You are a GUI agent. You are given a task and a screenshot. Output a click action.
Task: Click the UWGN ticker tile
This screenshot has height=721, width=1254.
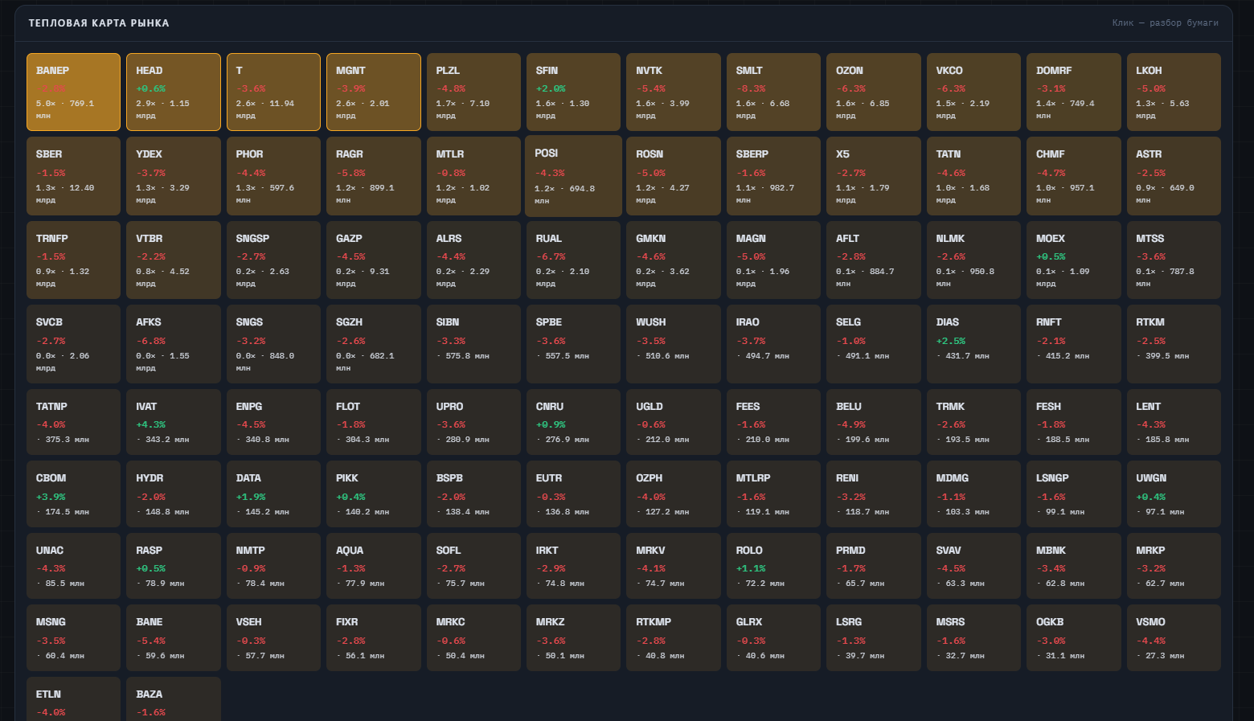[x=1174, y=494]
